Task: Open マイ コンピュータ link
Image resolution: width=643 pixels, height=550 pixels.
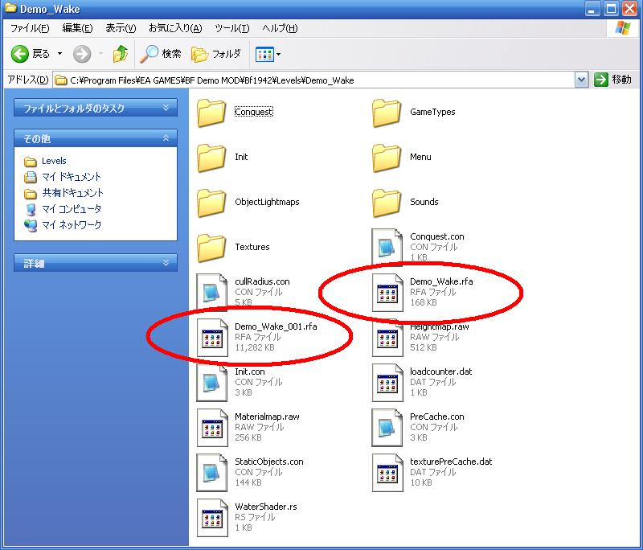Action: coord(72,209)
